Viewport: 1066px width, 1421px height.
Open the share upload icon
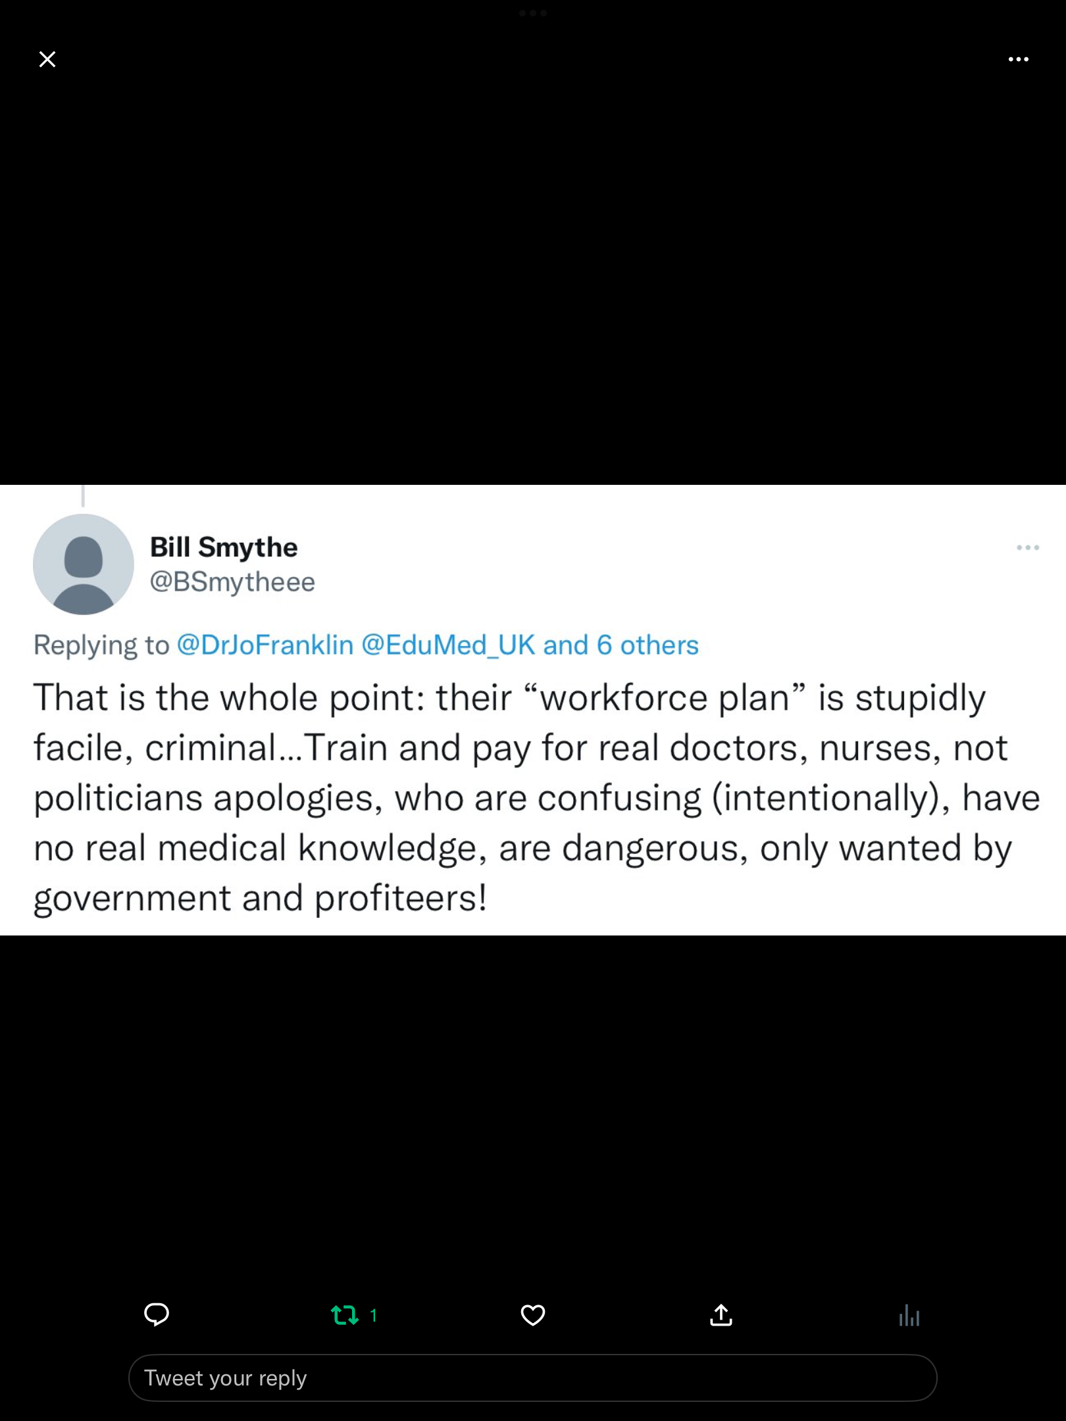[x=721, y=1315]
